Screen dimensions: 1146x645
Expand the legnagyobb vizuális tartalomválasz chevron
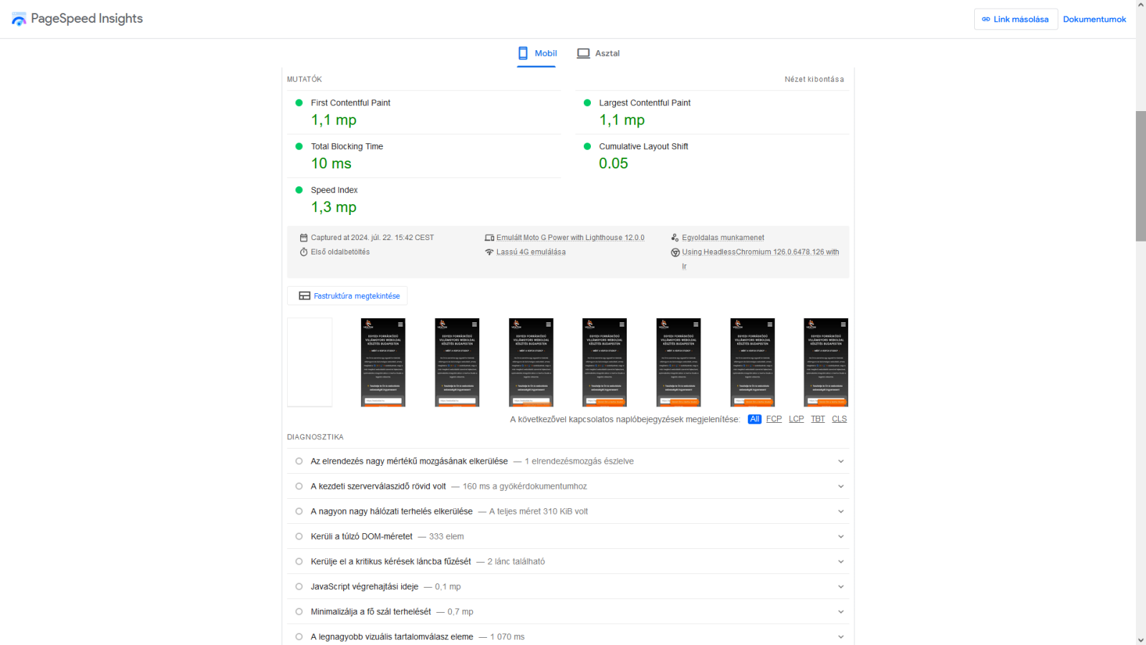click(841, 637)
